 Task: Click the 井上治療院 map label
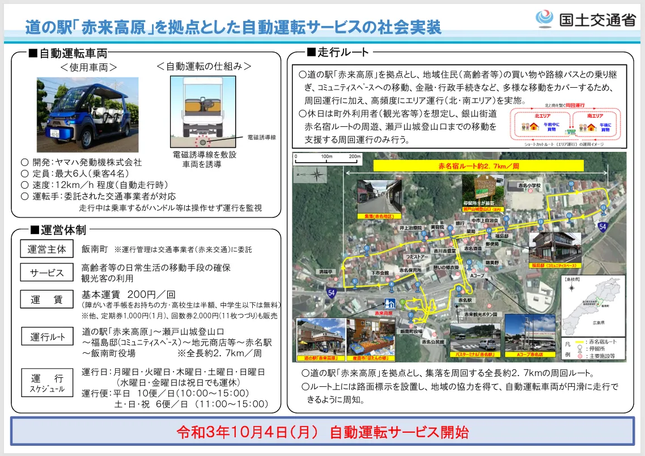tap(411, 227)
